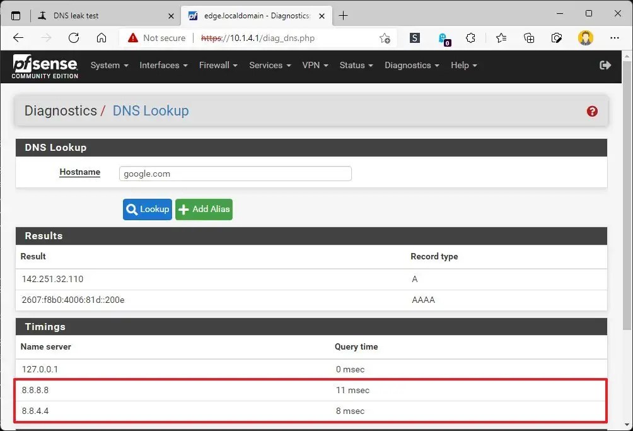
Task: Click the profile avatar icon
Action: [x=586, y=38]
